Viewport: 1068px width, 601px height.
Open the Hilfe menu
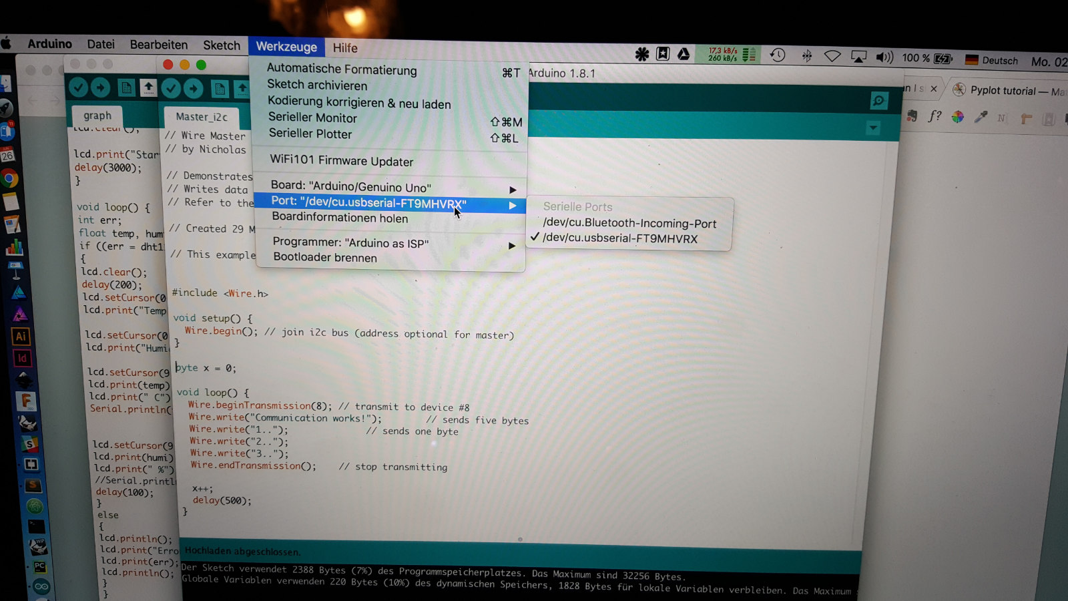tap(345, 48)
